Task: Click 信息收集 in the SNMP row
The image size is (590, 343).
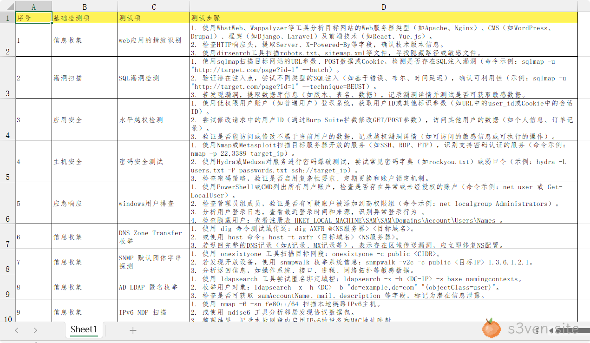Action: click(85, 262)
